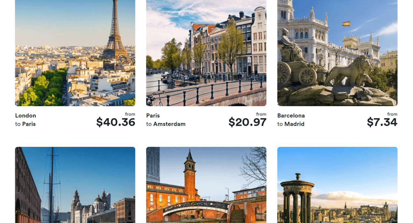The image size is (413, 223).
Task: Click the London origin label
Action: [x=25, y=116]
